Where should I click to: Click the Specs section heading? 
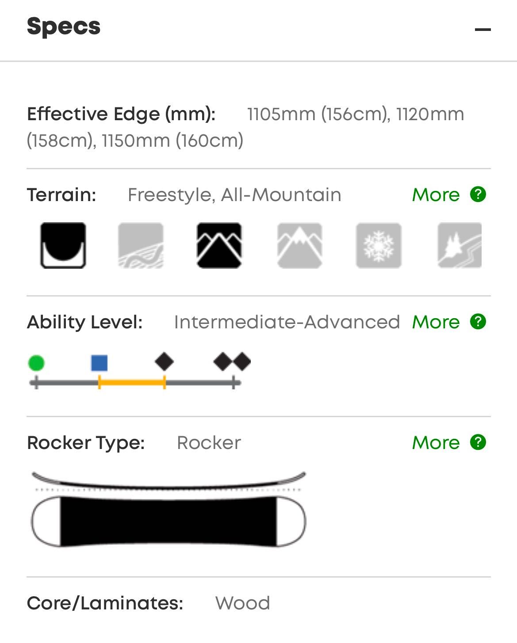(64, 27)
